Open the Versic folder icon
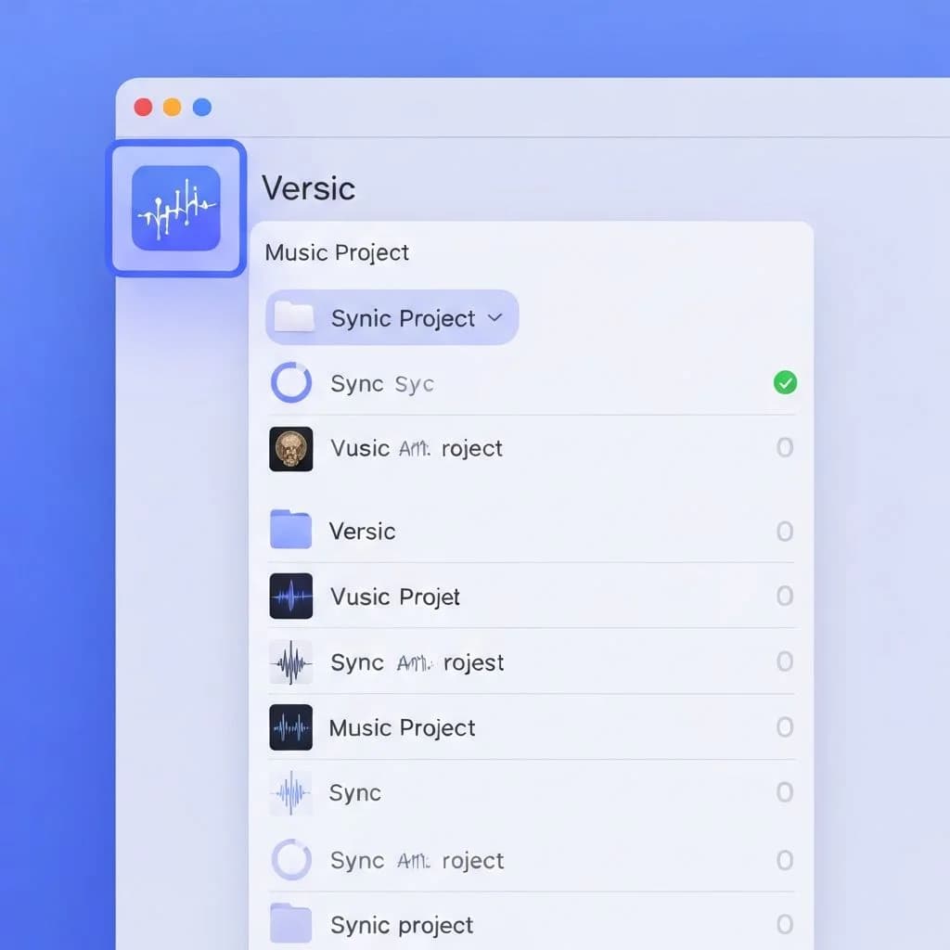This screenshot has width=950, height=950. pos(291,531)
